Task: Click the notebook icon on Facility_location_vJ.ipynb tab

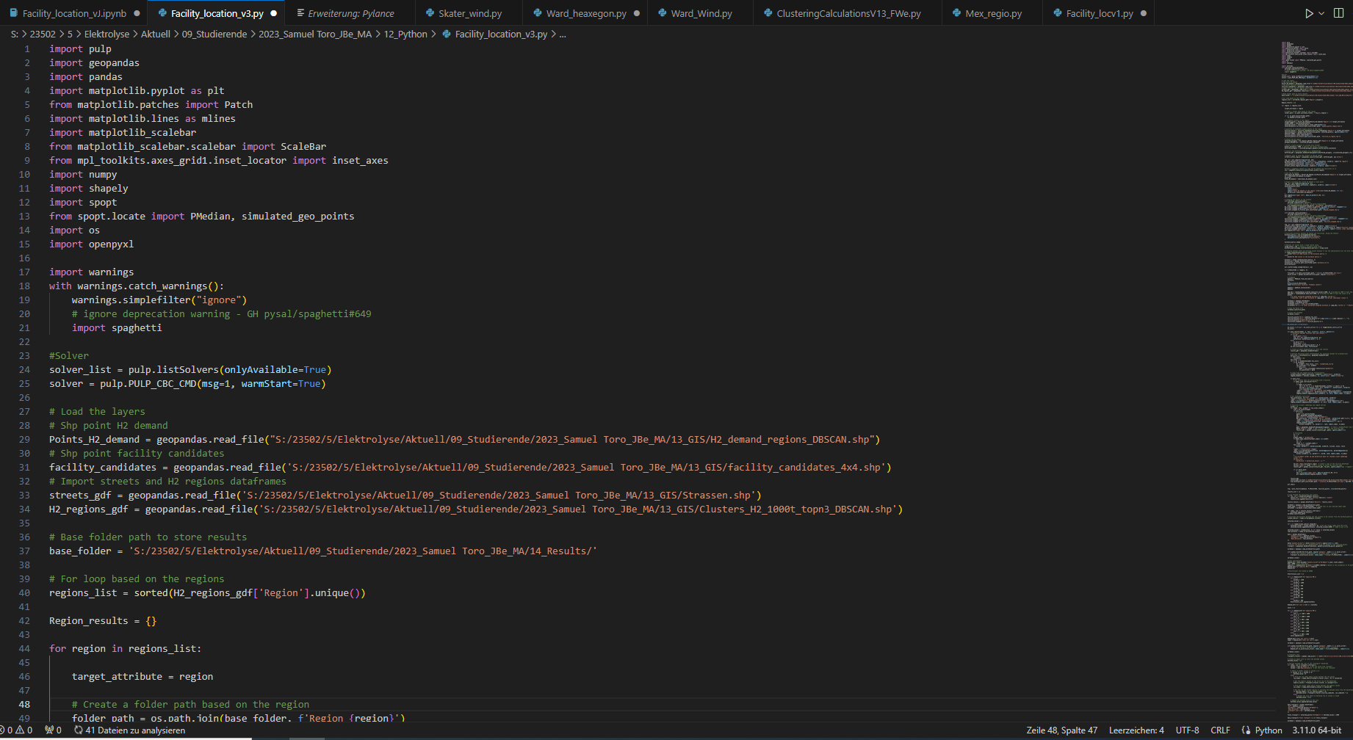Action: (12, 12)
